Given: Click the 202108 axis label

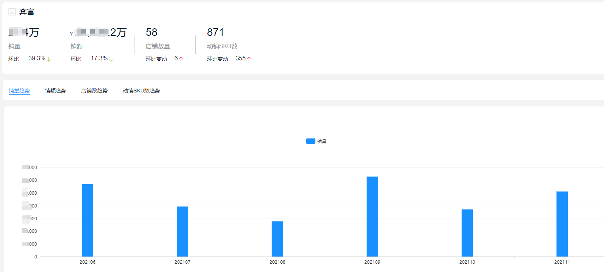Looking at the screenshot, I should (277, 262).
